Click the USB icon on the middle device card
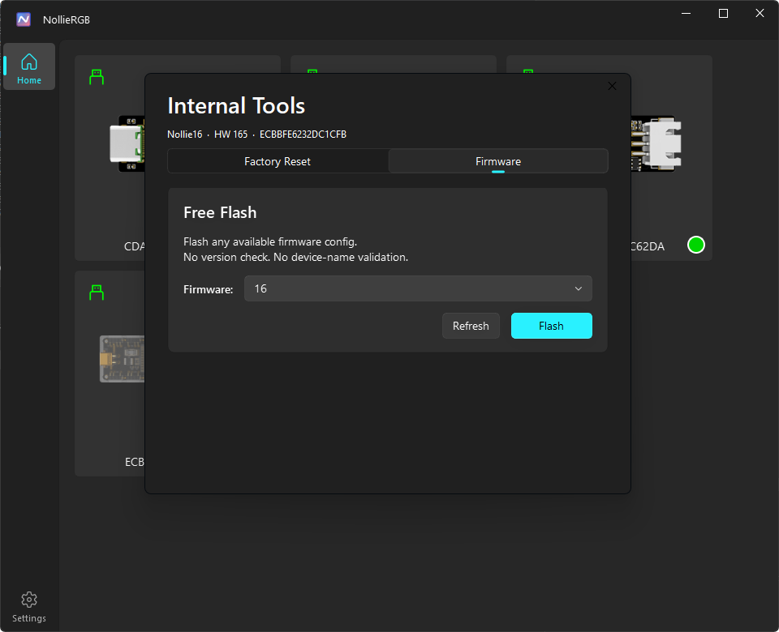 click(x=312, y=71)
